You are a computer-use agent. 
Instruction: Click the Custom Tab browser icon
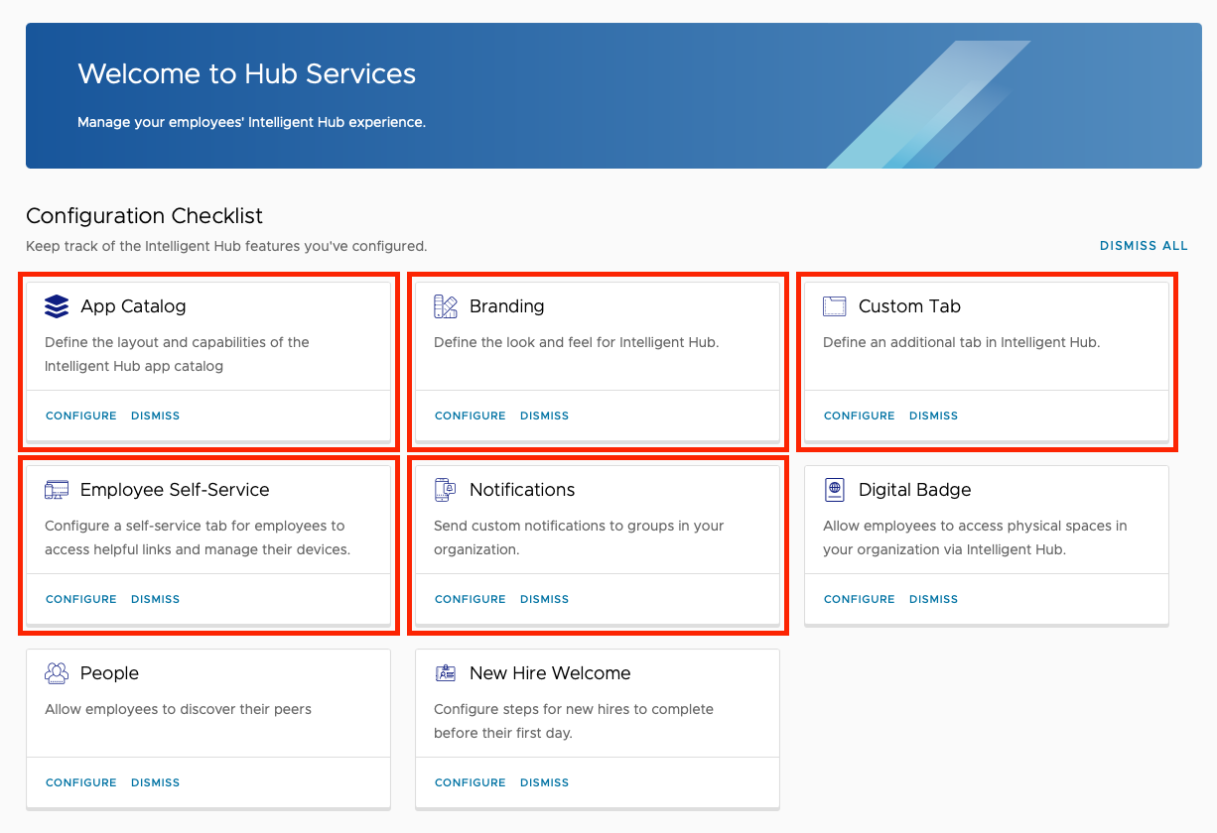[835, 306]
